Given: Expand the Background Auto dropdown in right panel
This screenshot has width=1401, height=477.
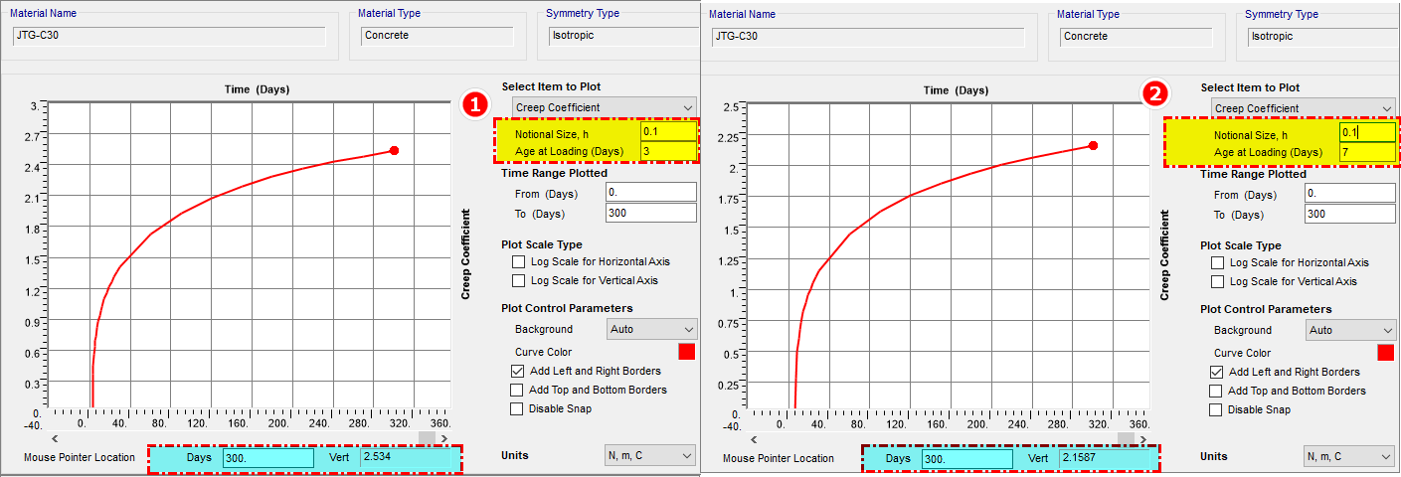Looking at the screenshot, I should click(1350, 330).
